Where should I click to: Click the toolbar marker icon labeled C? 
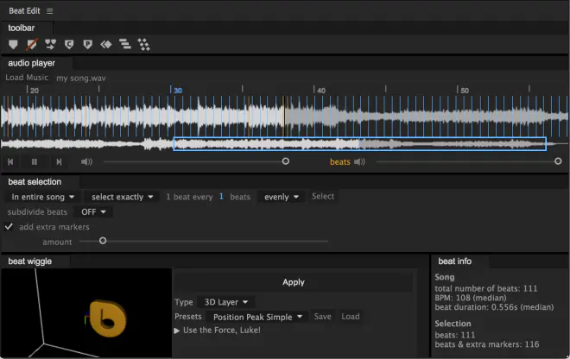click(69, 44)
